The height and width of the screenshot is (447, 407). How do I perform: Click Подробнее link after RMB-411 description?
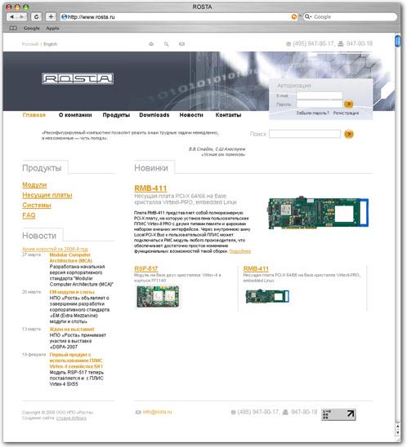point(240,251)
